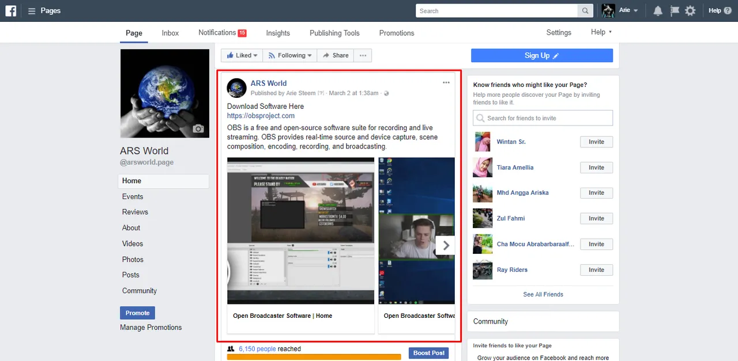Focus the Search for friends to invite field
This screenshot has width=738, height=361.
pyautogui.click(x=543, y=118)
